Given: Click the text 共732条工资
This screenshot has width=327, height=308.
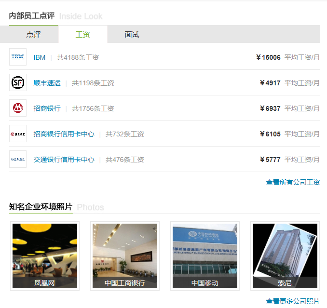Looking at the screenshot, I should coord(125,134).
